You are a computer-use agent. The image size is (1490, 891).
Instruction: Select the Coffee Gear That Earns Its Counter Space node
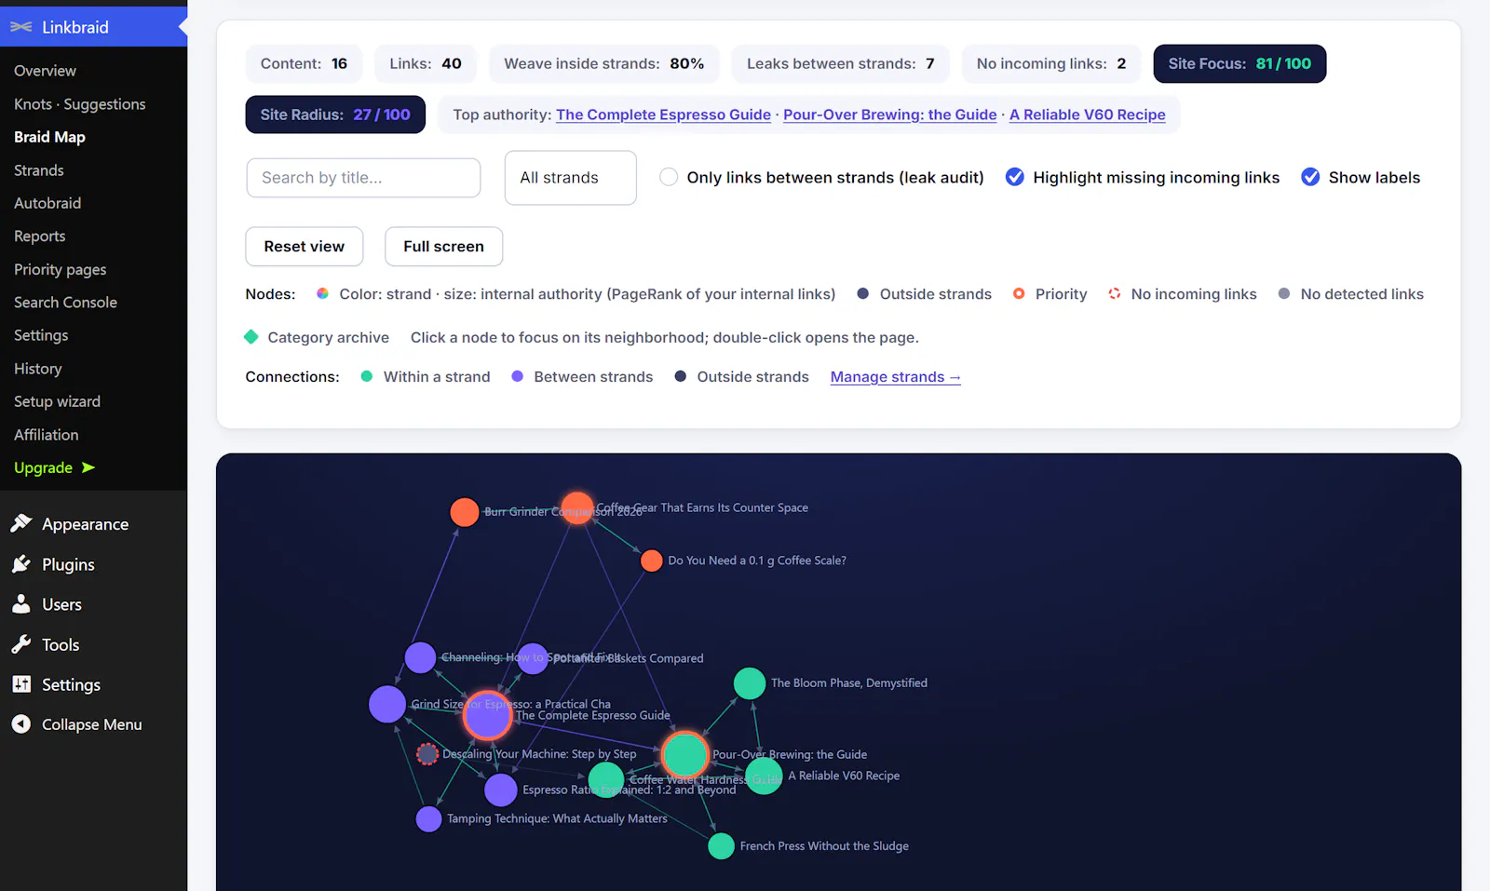pos(577,507)
